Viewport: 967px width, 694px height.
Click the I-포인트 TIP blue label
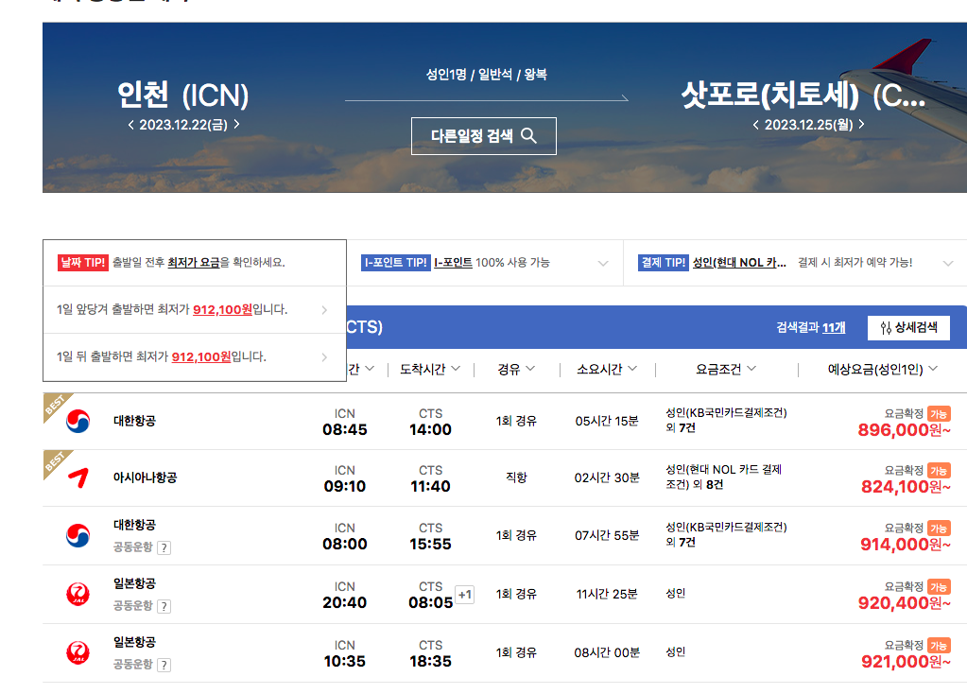pos(395,262)
